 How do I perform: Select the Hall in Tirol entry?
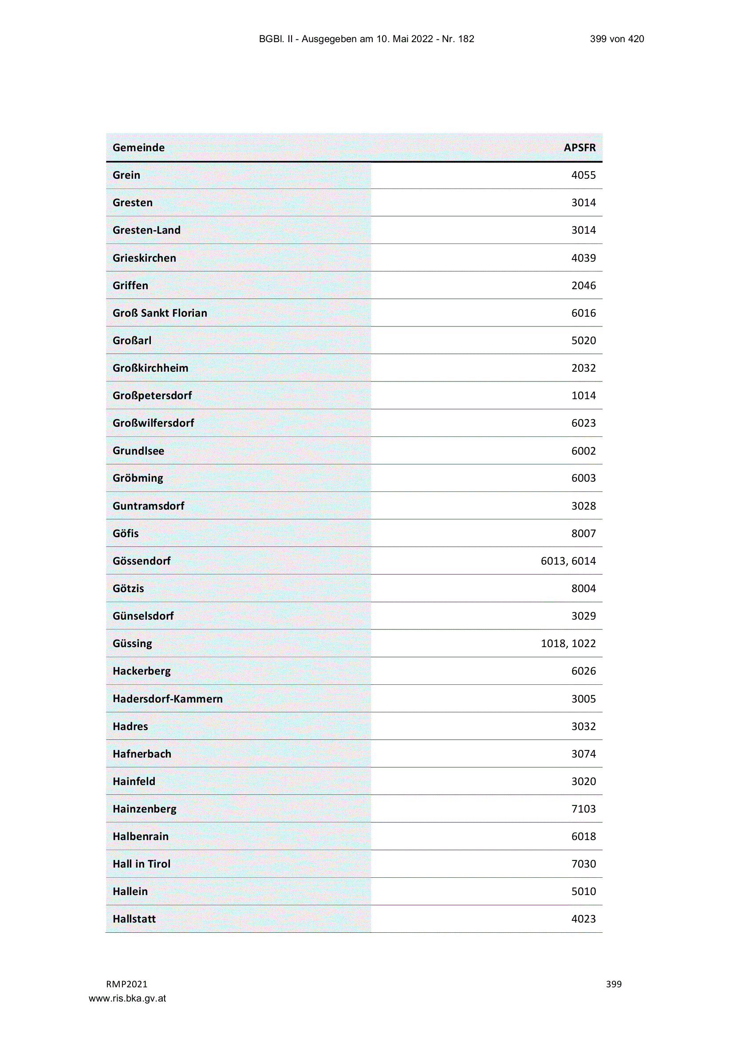coord(142,864)
